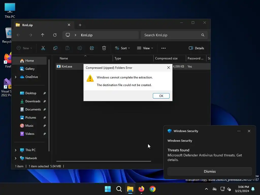Click the Delete trash icon

(104, 48)
